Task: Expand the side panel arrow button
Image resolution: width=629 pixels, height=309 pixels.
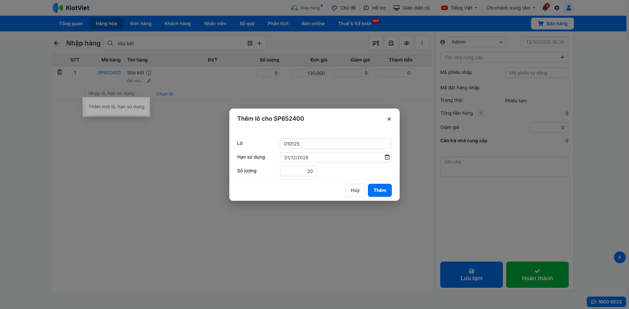Action: (x=619, y=257)
